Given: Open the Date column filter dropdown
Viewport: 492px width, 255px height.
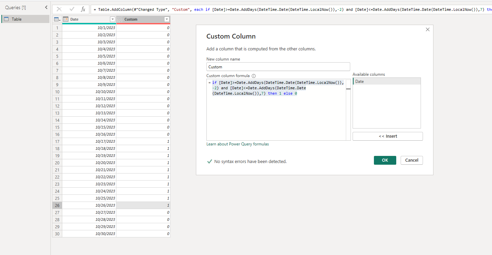Looking at the screenshot, I should point(113,20).
